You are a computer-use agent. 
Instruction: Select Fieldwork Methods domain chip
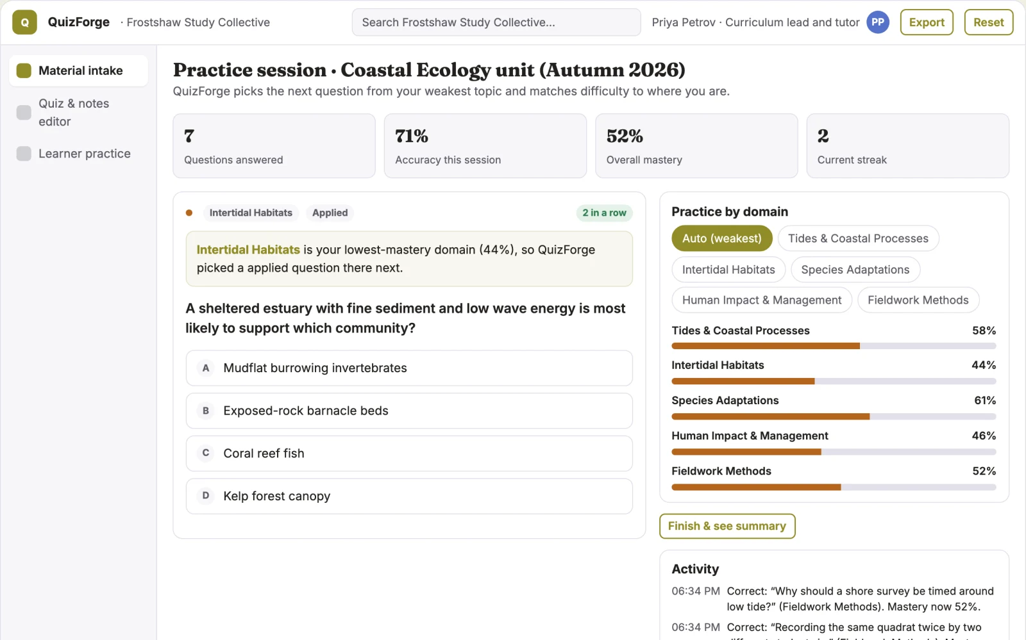click(x=918, y=300)
